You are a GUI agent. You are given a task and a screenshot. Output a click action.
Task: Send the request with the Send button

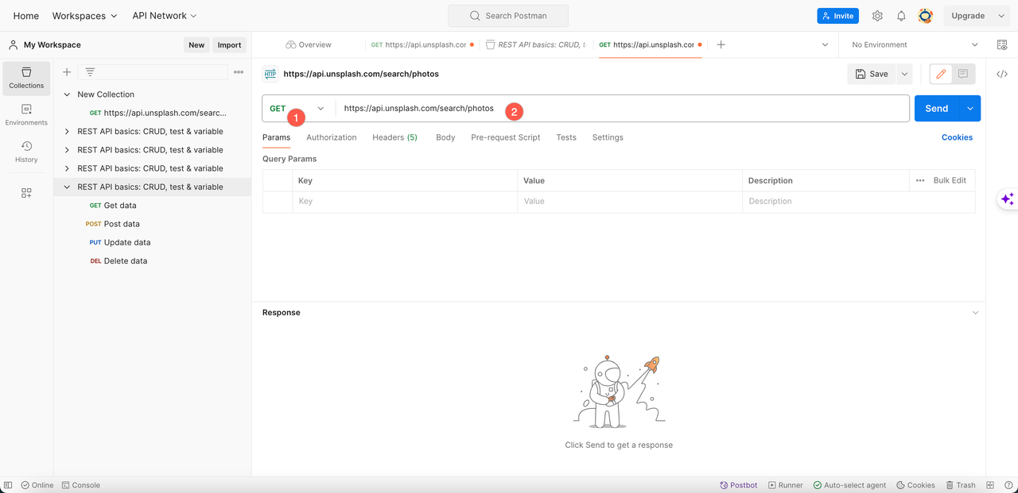pos(936,109)
